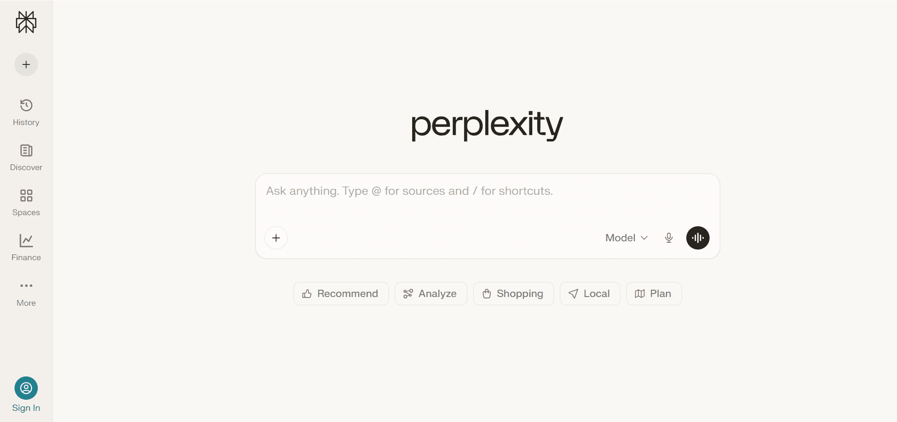Click the Perplexity logo in the sidebar

coord(26,22)
